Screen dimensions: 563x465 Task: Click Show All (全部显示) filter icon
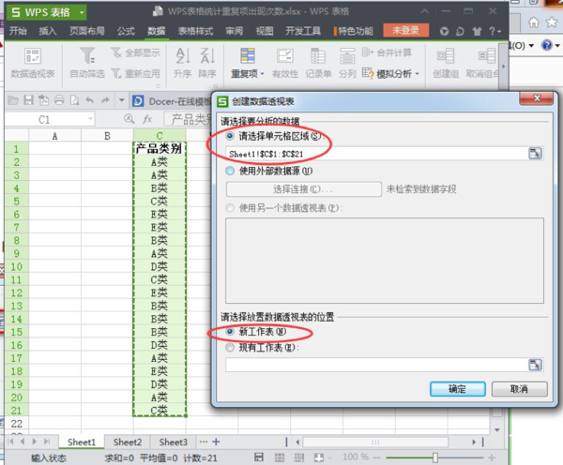pyautogui.click(x=116, y=52)
